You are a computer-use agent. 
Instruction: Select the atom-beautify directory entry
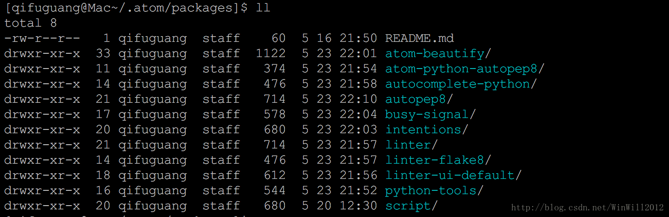tap(435, 53)
